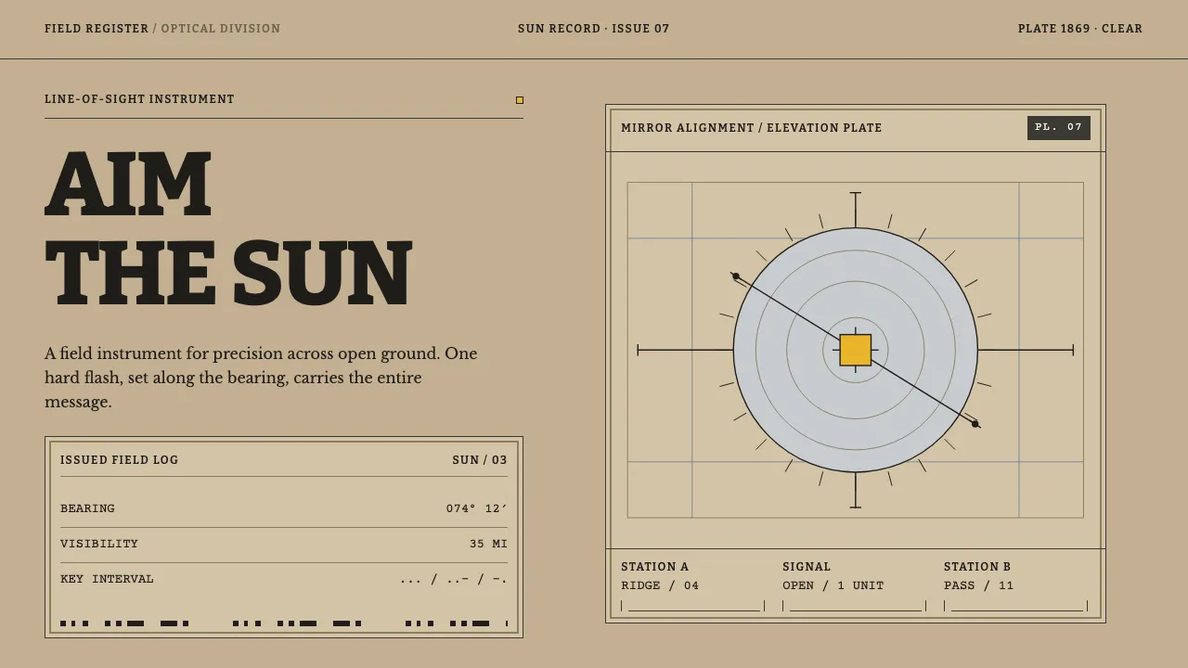Click the SIGNAL label
The width and height of the screenshot is (1188, 668).
click(807, 567)
